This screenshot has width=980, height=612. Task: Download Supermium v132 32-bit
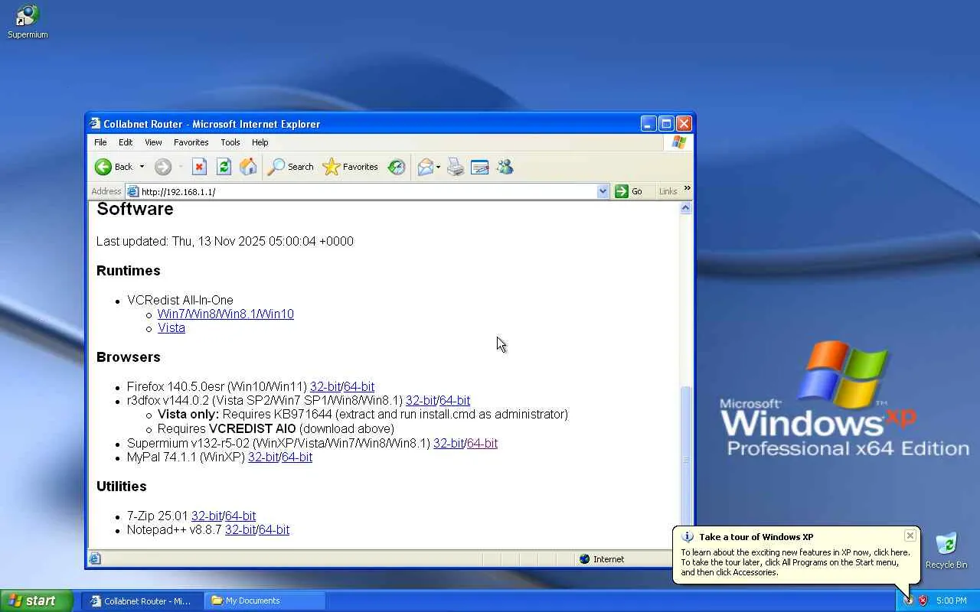(x=449, y=444)
